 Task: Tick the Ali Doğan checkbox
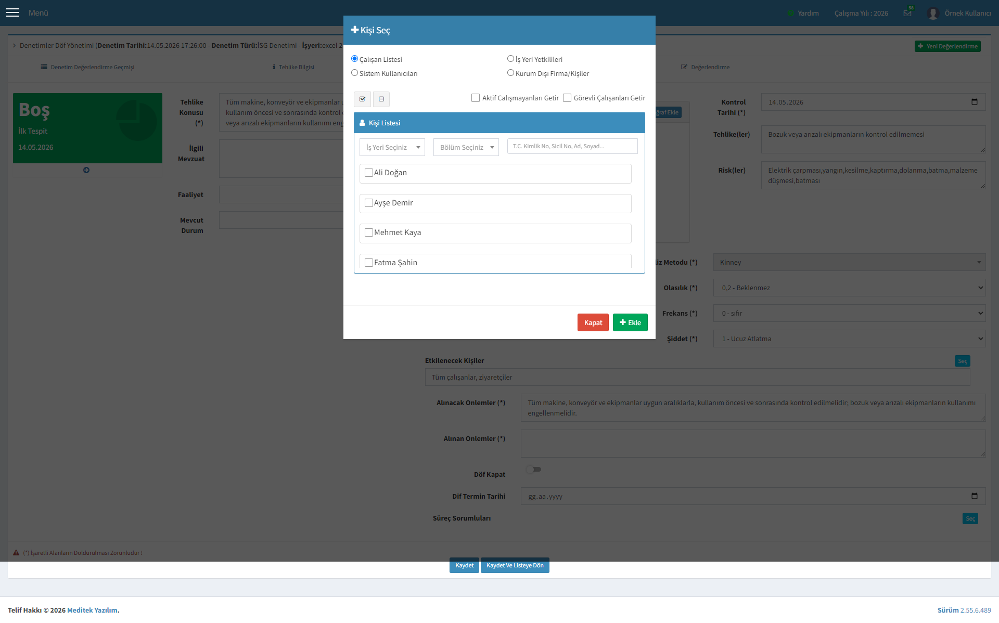pyautogui.click(x=369, y=173)
